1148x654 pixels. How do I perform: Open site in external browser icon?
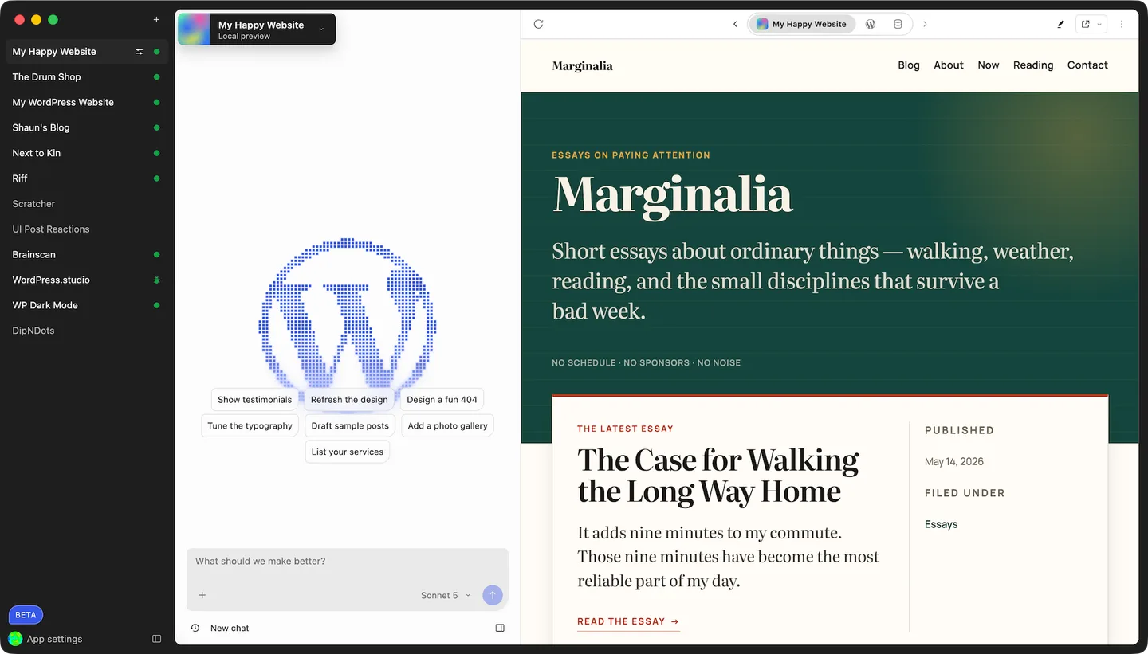(1085, 24)
